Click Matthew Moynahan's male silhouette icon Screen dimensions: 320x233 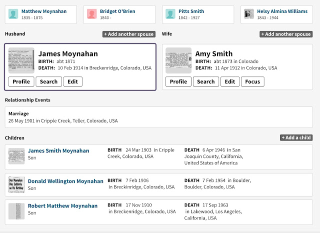tap(14, 14)
